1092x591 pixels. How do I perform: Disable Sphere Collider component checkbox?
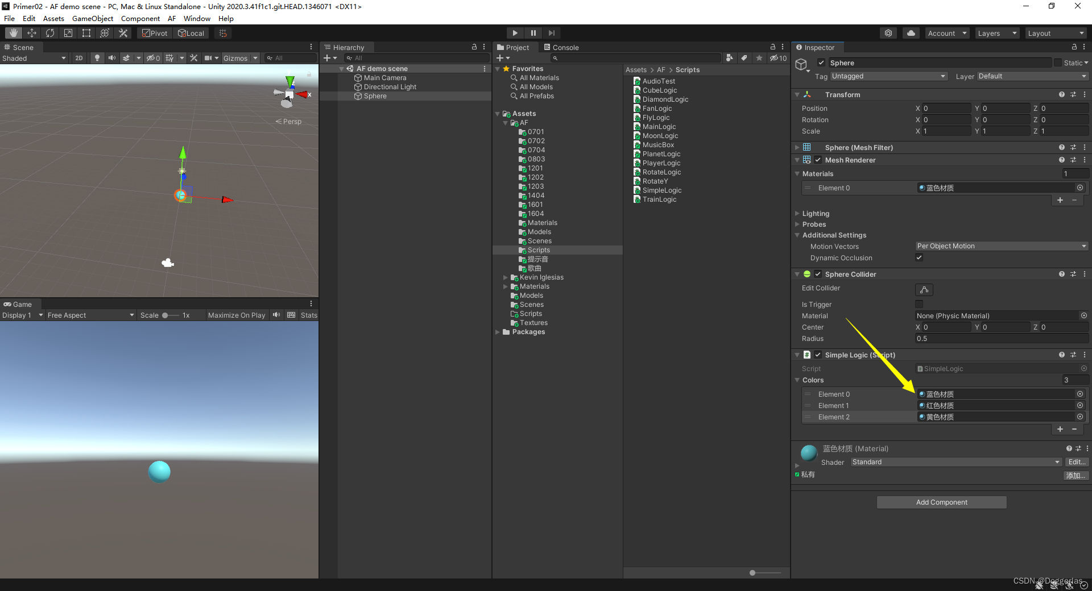[818, 274]
